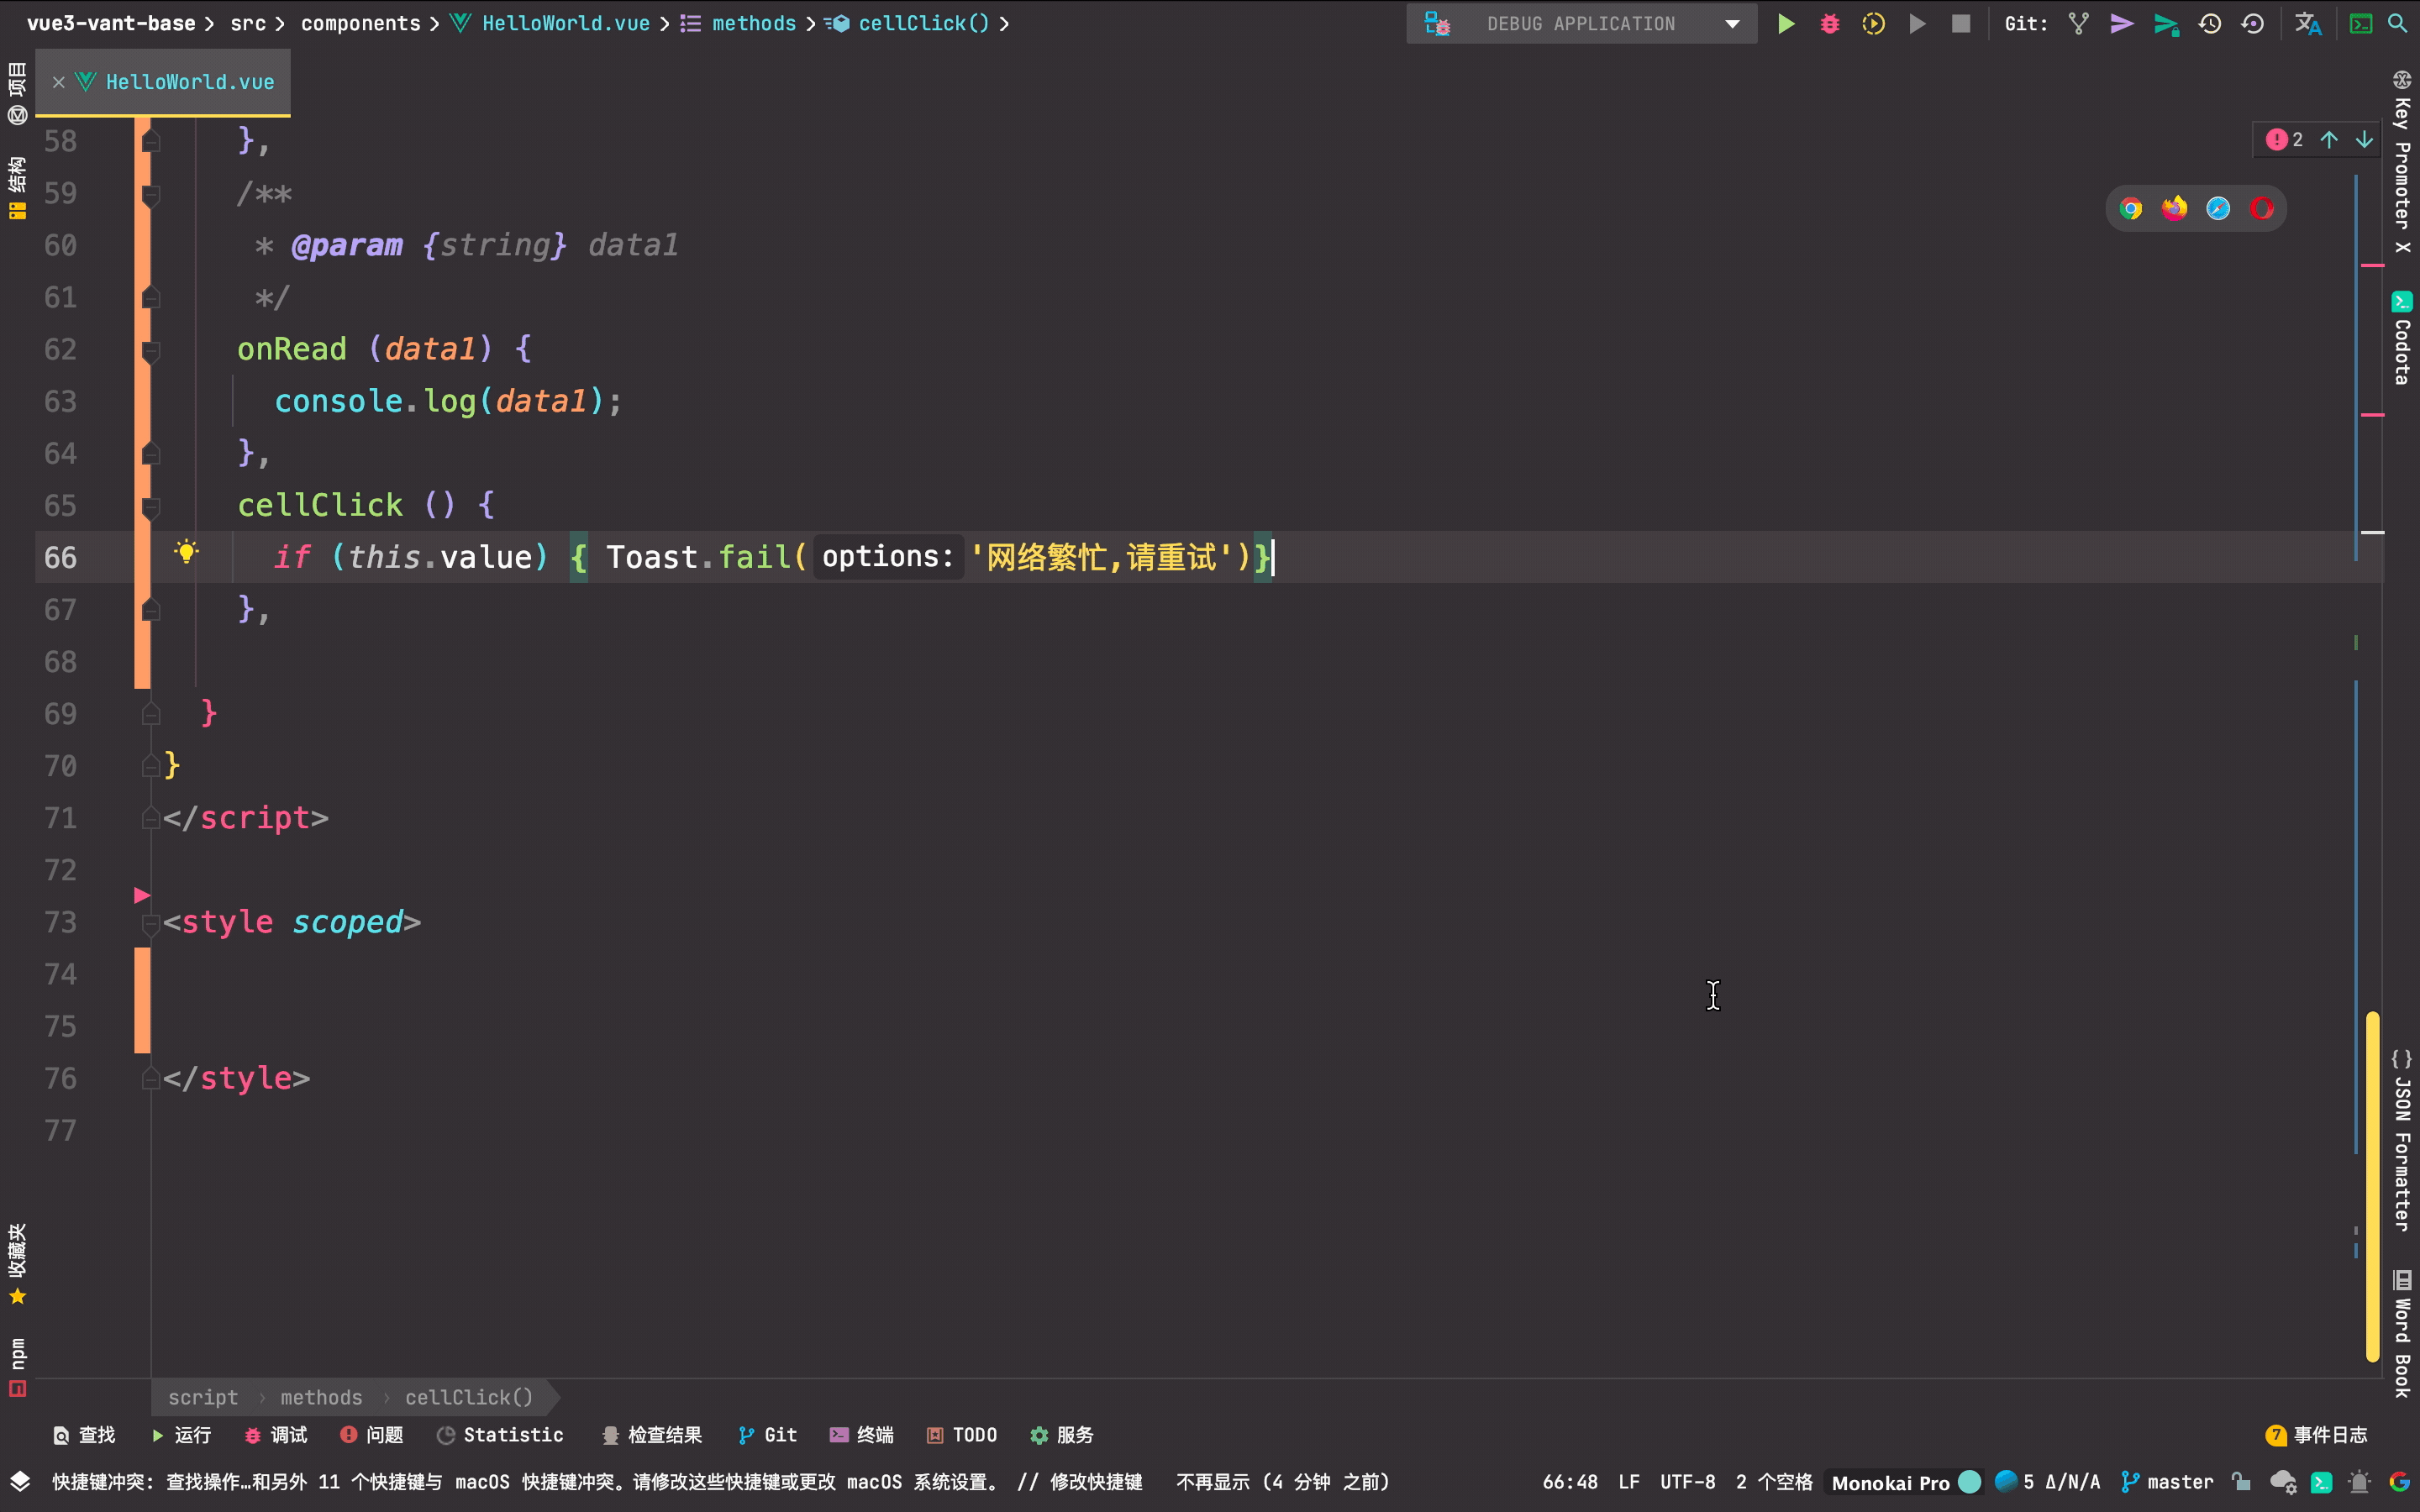This screenshot has width=2420, height=1512.
Task: Open the DEBUG APPLICATION run configuration dropdown
Action: (x=1731, y=23)
